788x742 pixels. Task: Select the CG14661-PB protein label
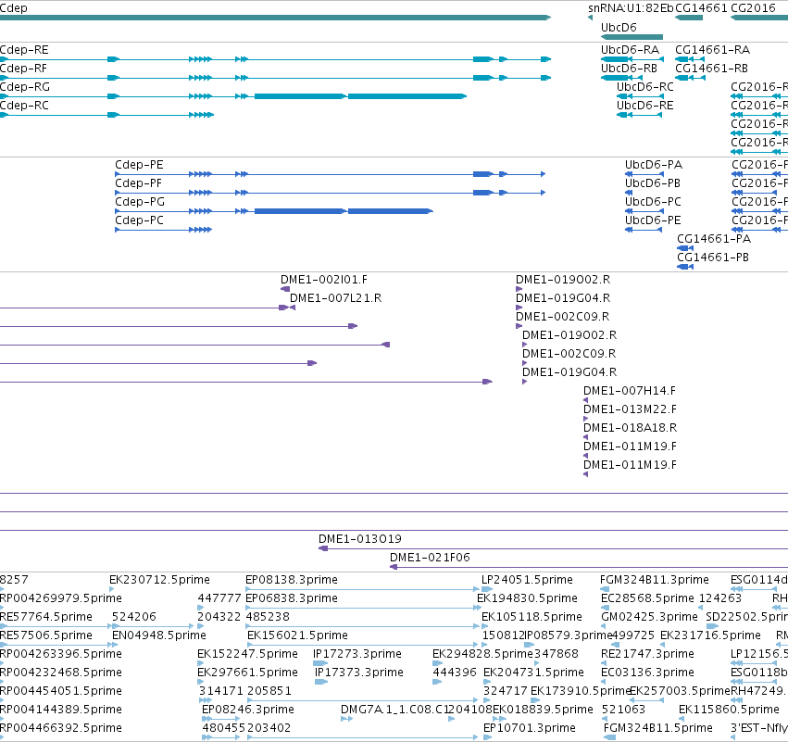pos(713,258)
